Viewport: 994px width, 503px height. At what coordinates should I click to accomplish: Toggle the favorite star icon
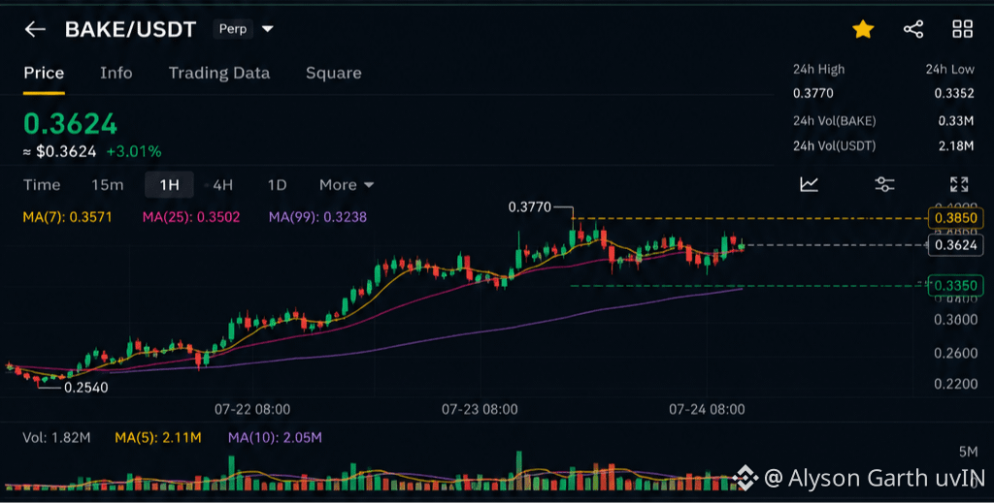(x=863, y=29)
